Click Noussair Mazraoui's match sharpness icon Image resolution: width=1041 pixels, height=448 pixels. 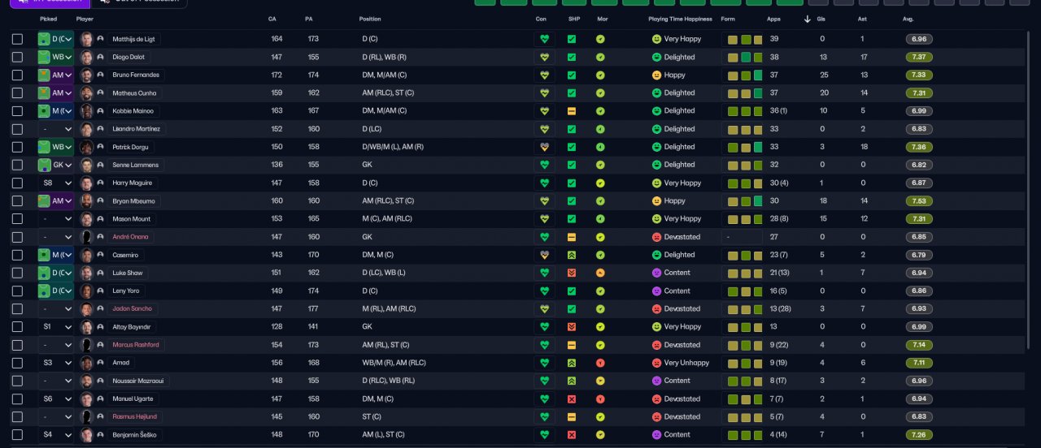pos(572,381)
